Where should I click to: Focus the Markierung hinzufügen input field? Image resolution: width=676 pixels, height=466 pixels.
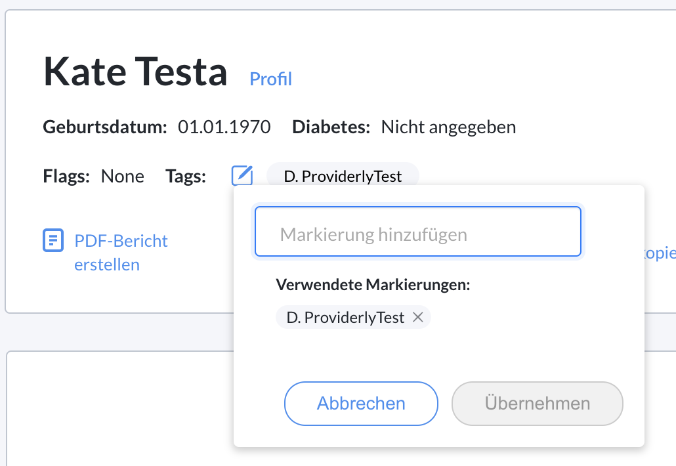[418, 232]
